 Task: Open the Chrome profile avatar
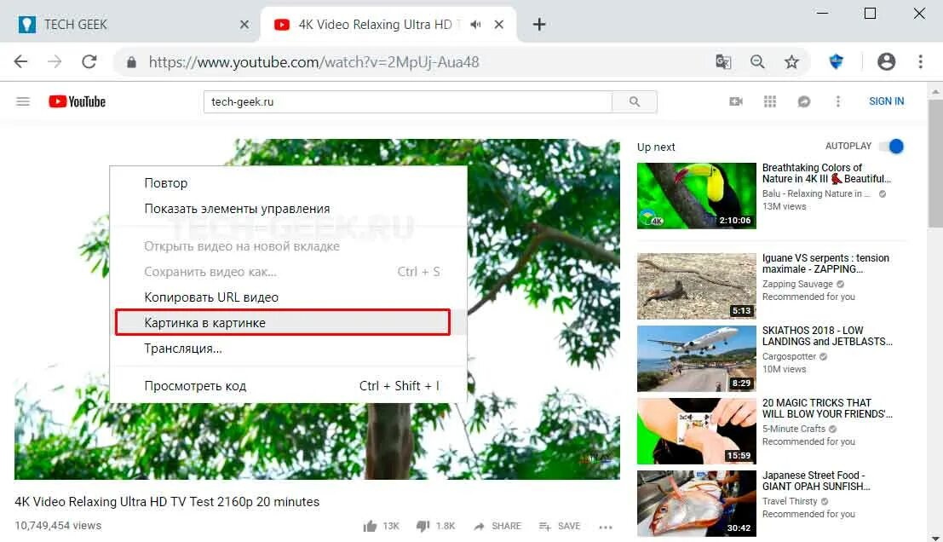pos(887,61)
